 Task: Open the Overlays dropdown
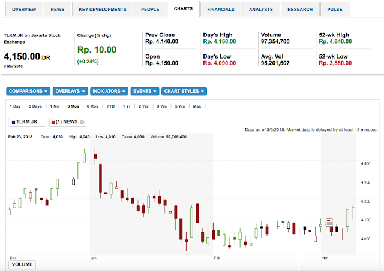tap(70, 91)
